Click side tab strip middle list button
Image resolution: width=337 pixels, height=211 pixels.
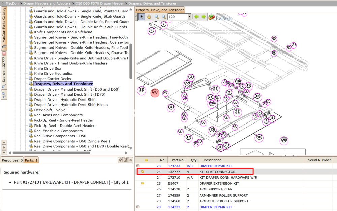coord(4,147)
